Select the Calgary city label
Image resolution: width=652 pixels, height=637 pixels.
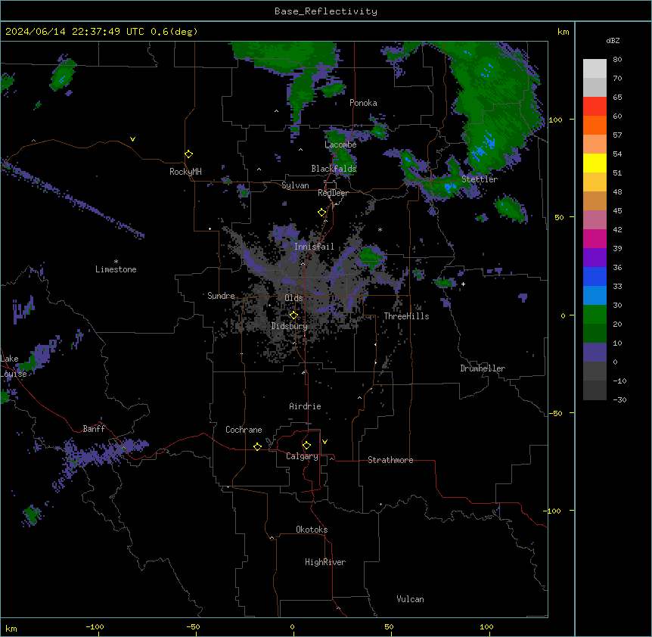(x=302, y=456)
